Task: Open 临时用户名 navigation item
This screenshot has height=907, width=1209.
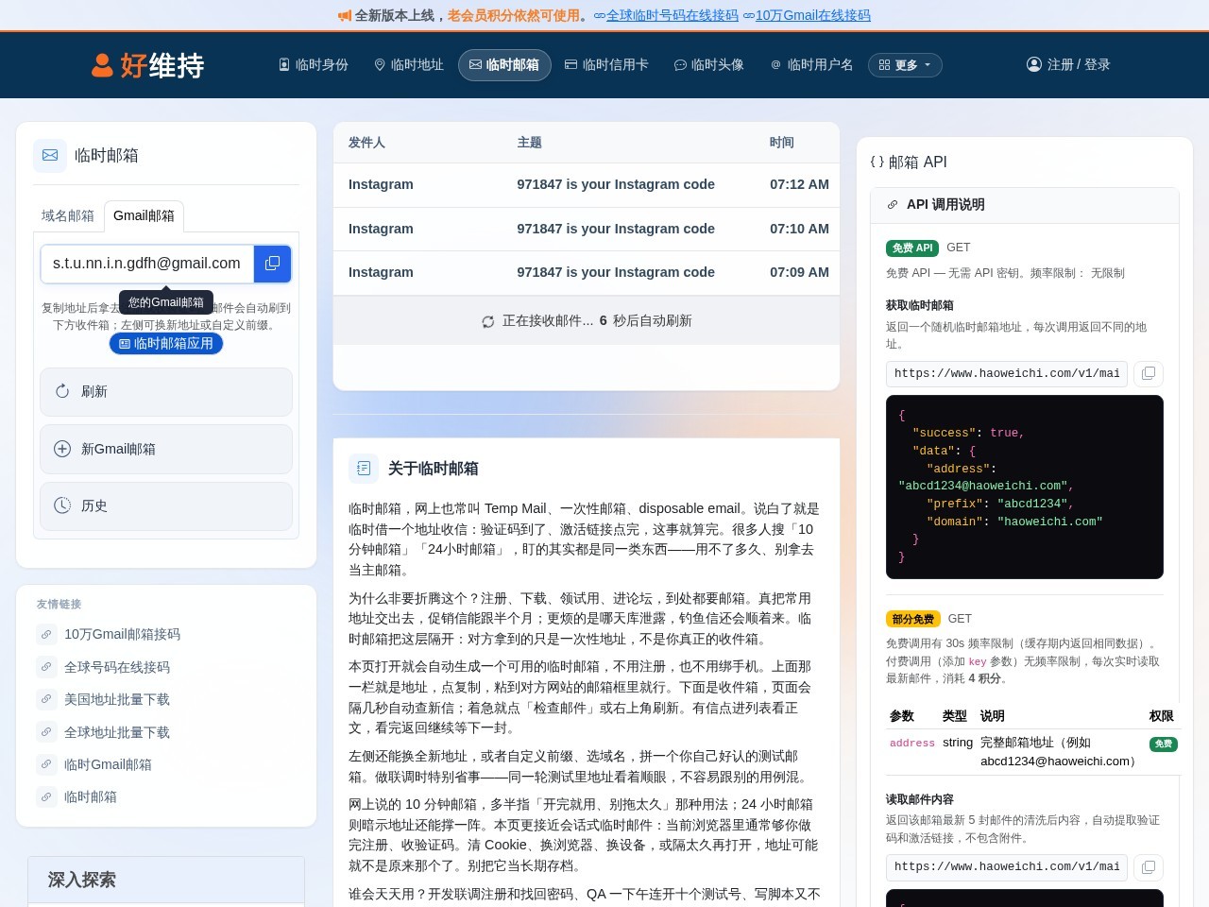Action: (812, 65)
